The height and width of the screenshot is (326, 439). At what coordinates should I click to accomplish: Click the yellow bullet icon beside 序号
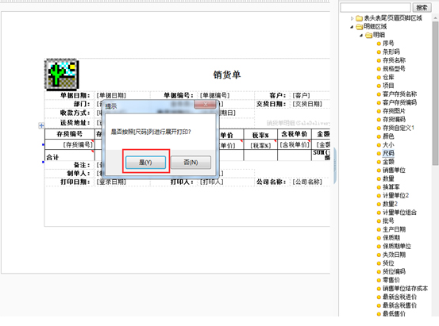[x=379, y=44]
